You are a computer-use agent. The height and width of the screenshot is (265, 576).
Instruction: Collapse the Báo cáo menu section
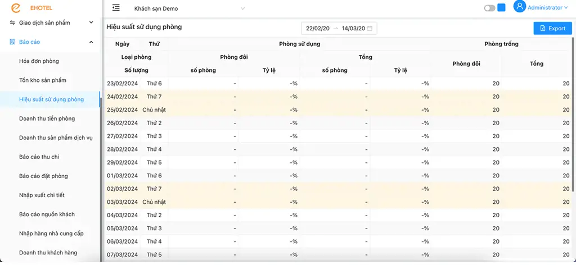pos(91,42)
